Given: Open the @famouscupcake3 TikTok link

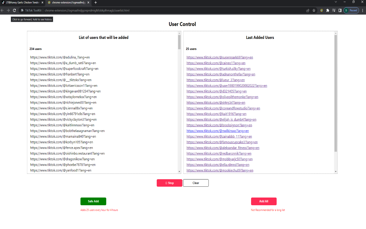Looking at the screenshot, I should pyautogui.click(x=222, y=142).
